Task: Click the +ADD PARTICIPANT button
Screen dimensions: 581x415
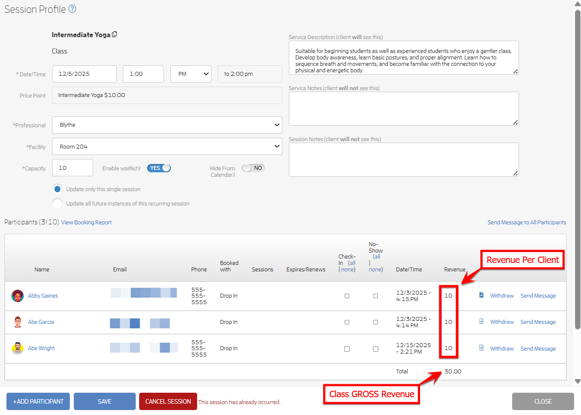Action: (x=38, y=401)
